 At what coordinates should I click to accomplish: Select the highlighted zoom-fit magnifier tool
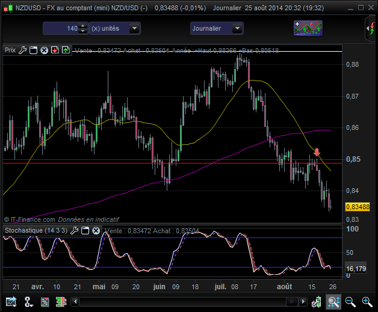tap(333, 302)
